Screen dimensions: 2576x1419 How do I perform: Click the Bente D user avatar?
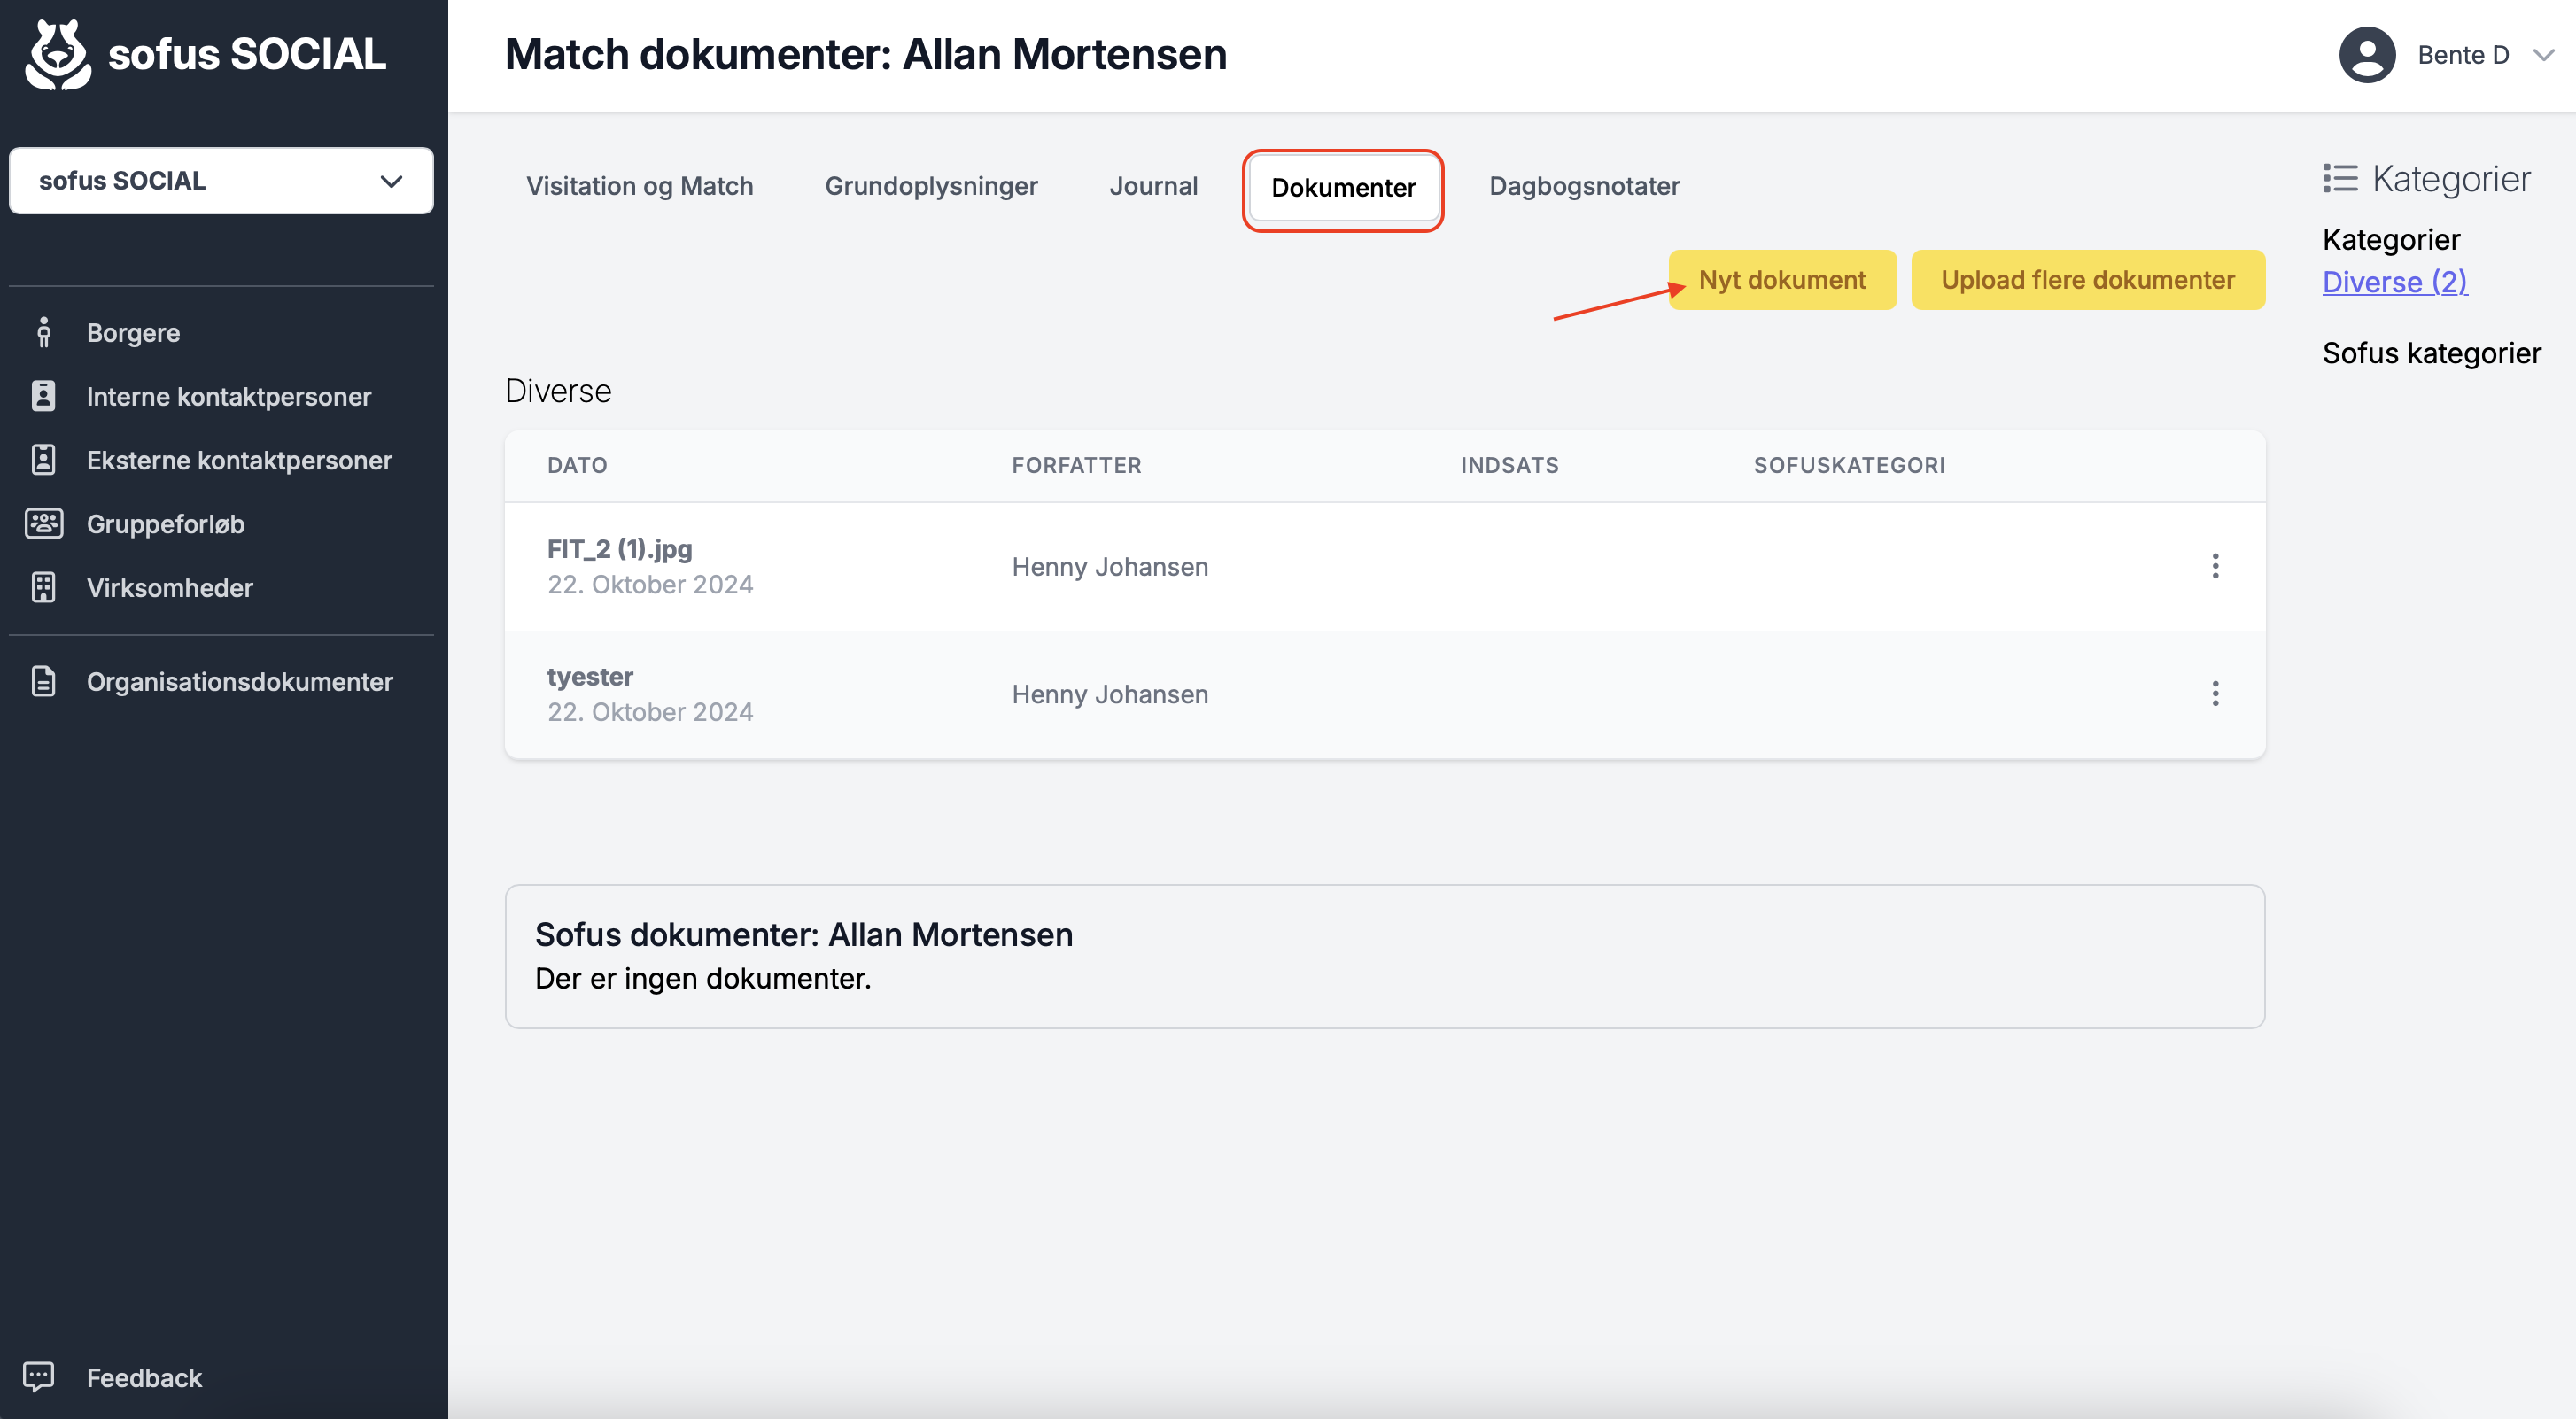[2366, 55]
